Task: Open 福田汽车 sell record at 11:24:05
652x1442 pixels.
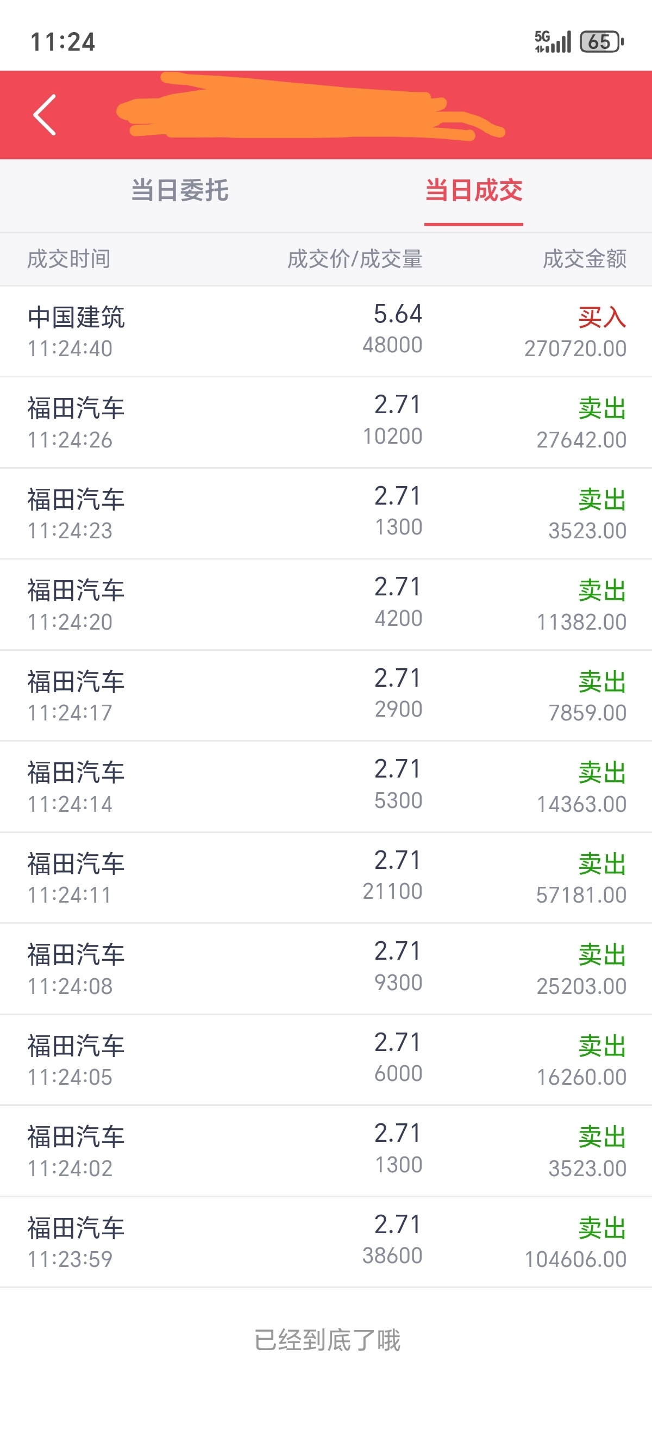Action: (326, 1060)
